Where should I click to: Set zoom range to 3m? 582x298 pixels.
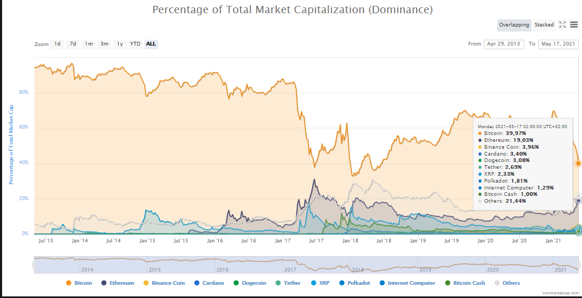104,44
